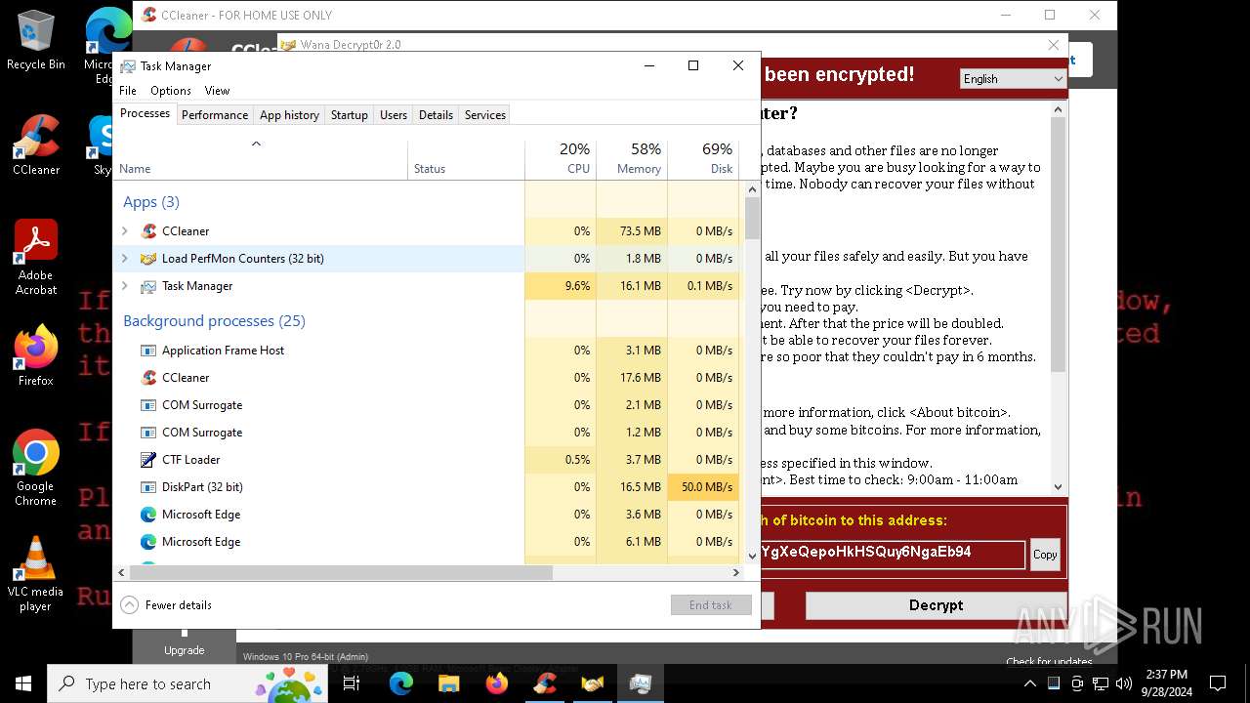Sort processes by CPU column header
The image size is (1250, 703).
[x=561, y=160]
